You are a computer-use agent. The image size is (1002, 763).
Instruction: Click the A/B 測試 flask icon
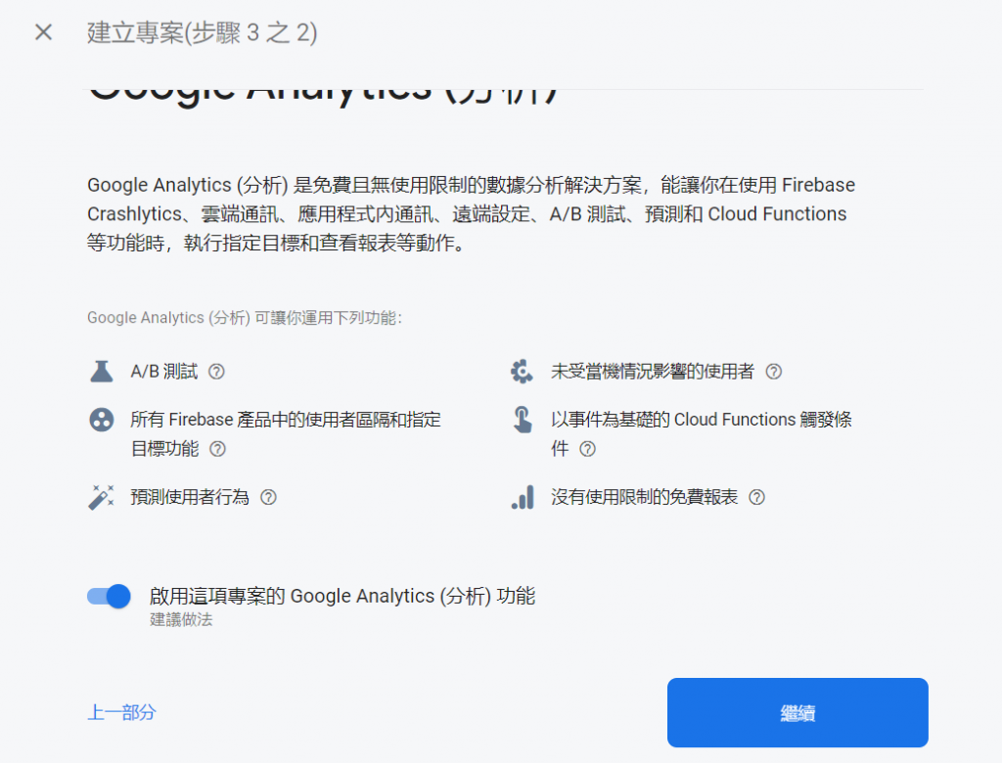point(102,372)
